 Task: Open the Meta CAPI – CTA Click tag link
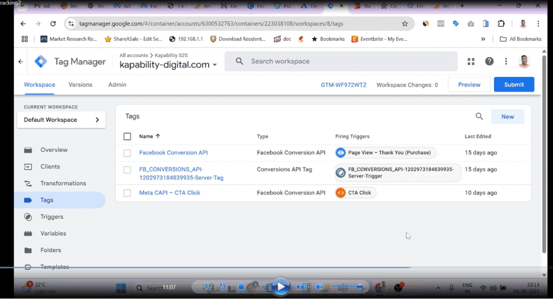(x=170, y=193)
